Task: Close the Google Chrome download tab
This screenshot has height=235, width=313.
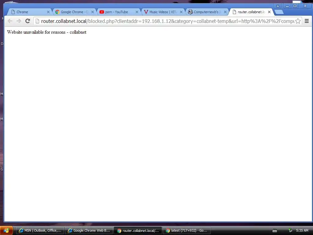Action: 93,12
